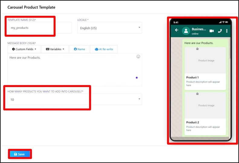
Task: Expand the number of carousel products dropdown
Action: (74, 99)
